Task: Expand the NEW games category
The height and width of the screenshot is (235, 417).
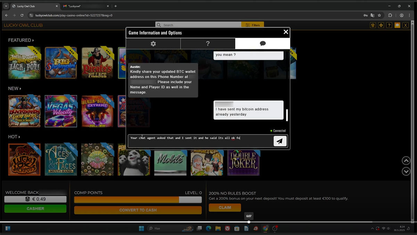Action: tap(15, 89)
